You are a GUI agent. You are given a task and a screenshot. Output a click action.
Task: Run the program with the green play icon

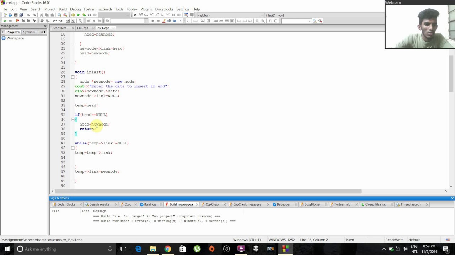coord(78,15)
